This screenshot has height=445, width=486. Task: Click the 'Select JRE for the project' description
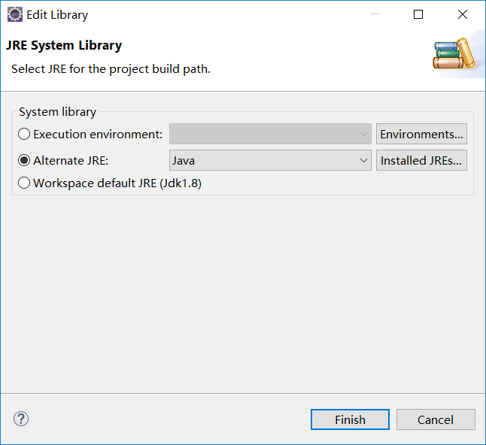pyautogui.click(x=111, y=68)
